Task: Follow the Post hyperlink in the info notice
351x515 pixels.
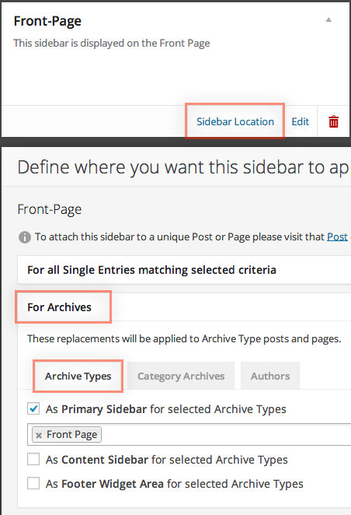Action: pyautogui.click(x=337, y=236)
